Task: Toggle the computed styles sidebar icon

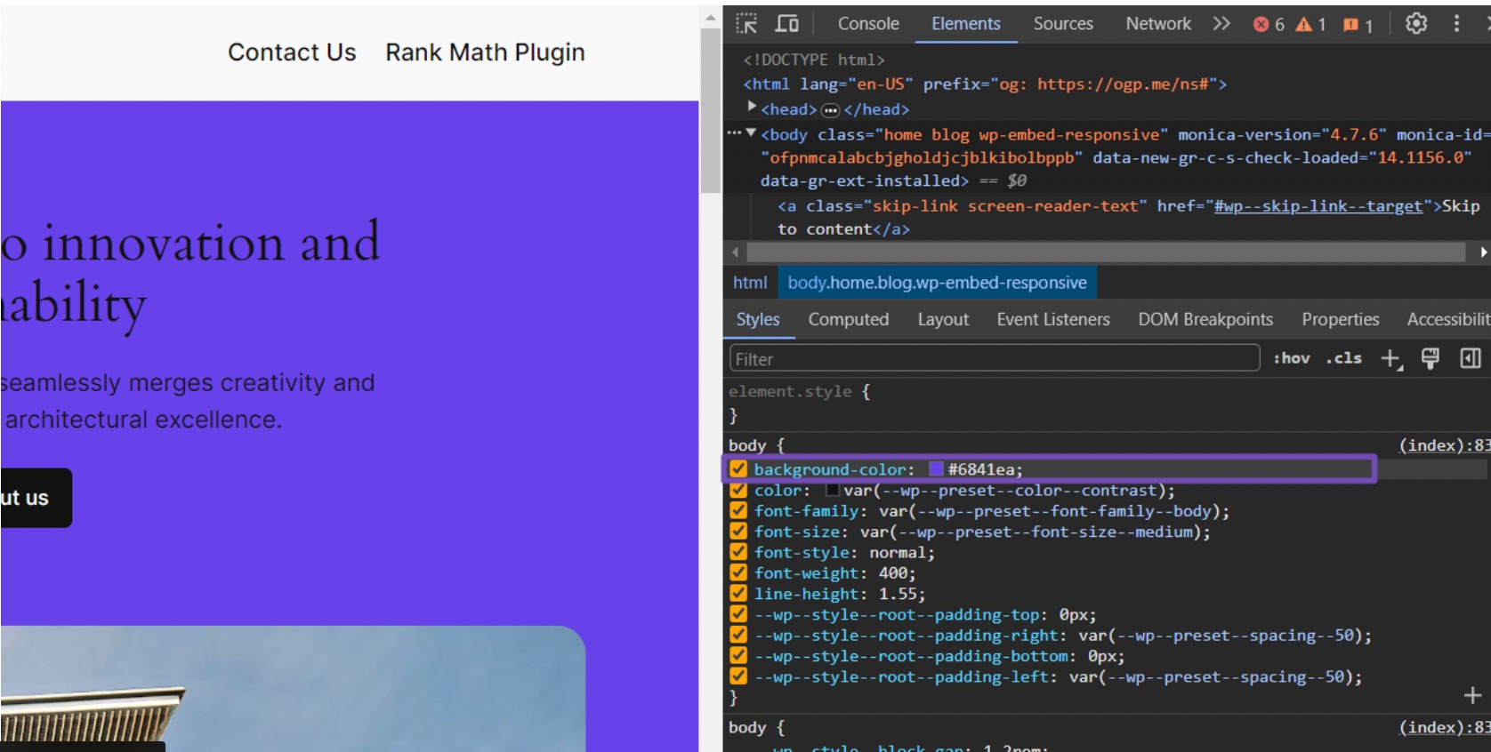Action: (1471, 358)
